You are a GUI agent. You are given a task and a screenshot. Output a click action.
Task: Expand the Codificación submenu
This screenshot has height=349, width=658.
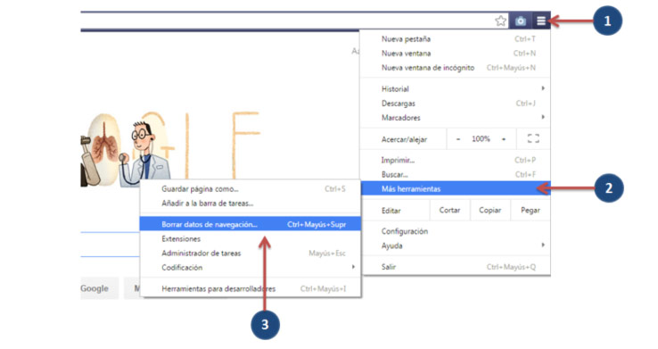coord(251,268)
